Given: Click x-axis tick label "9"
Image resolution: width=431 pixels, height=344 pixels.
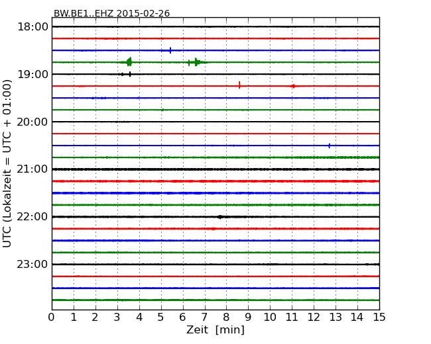Looking at the screenshot, I should [x=248, y=317].
